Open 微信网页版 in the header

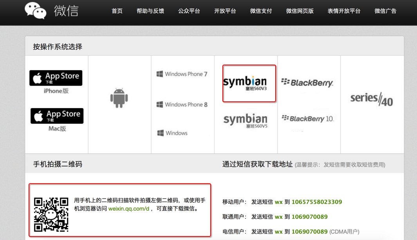(300, 11)
